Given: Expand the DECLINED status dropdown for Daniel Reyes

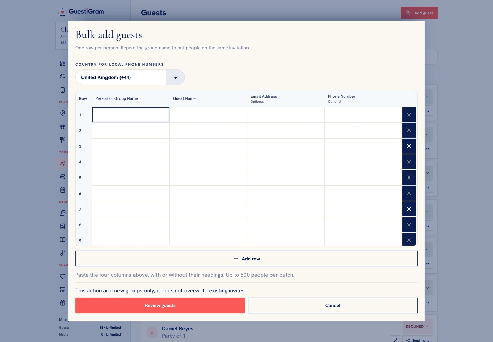Looking at the screenshot, I should (x=417, y=326).
